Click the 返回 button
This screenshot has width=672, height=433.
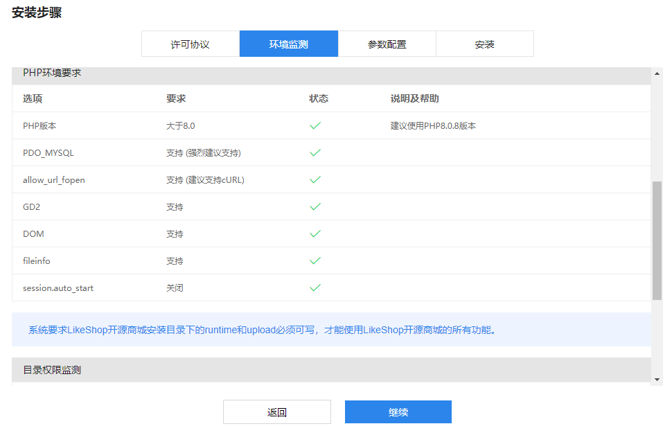point(277,412)
